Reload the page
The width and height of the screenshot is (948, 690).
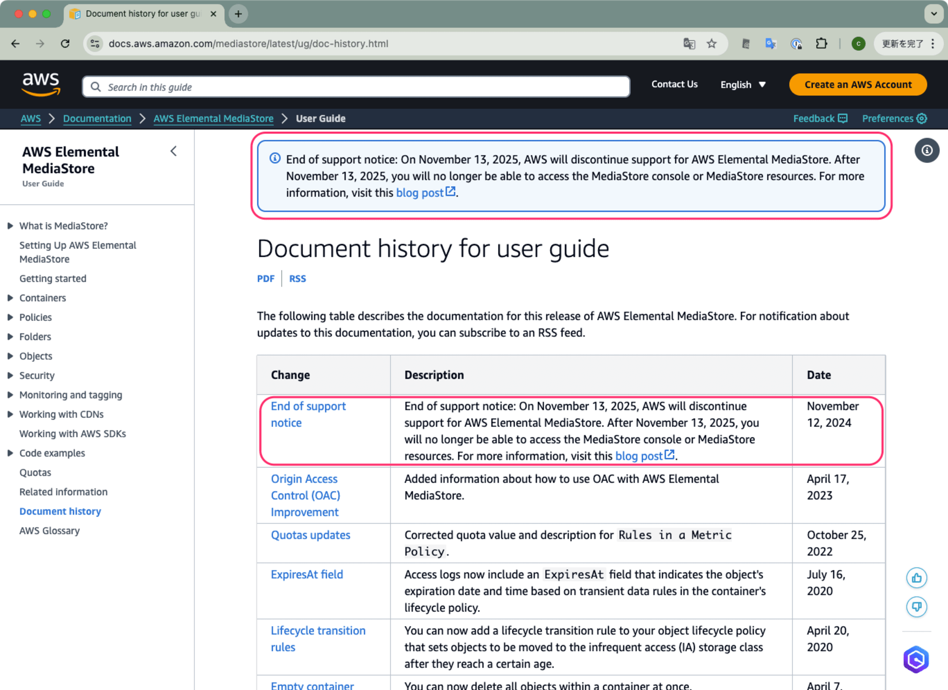click(x=65, y=44)
